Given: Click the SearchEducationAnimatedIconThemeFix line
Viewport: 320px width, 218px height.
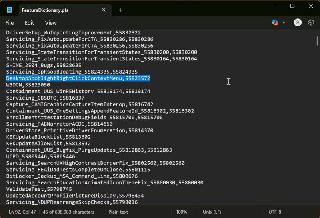Looking at the screenshot, I should click(105, 183).
